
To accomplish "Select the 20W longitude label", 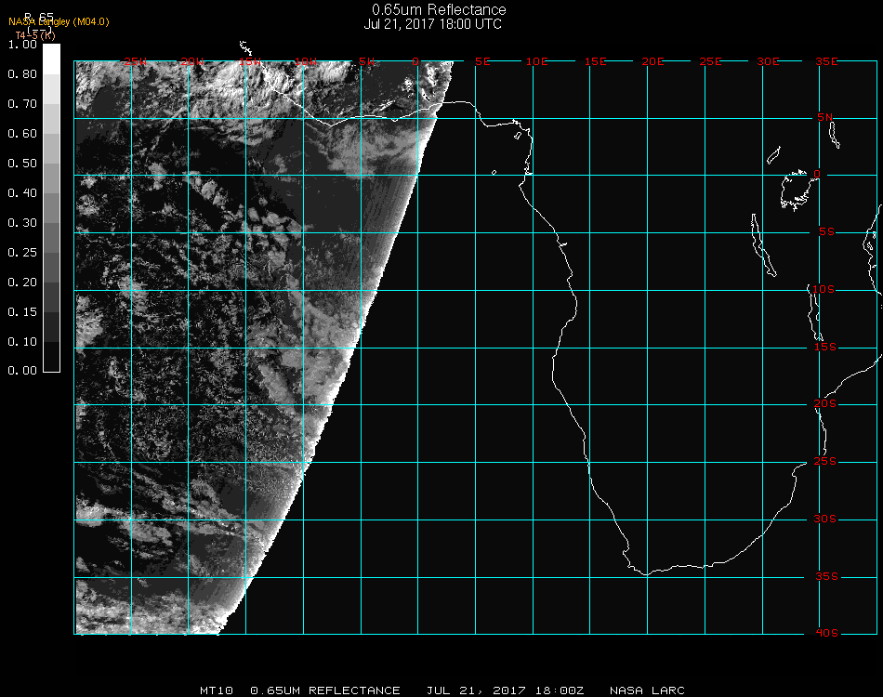I will [192, 61].
